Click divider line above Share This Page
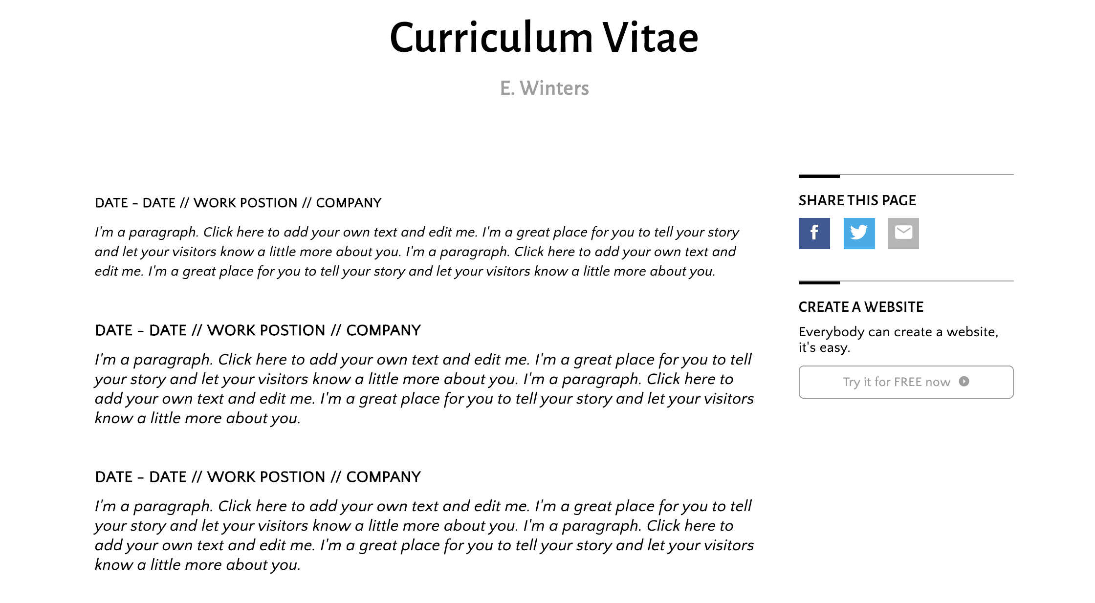This screenshot has height=603, width=1095. (906, 175)
